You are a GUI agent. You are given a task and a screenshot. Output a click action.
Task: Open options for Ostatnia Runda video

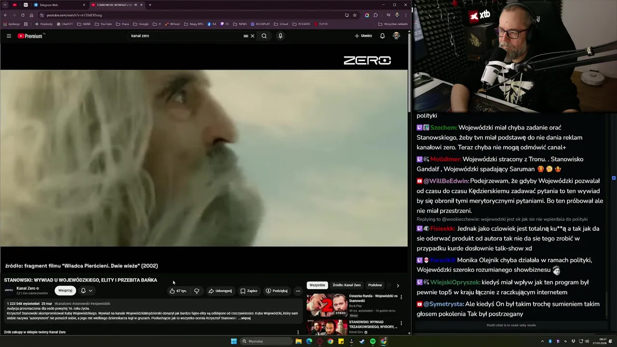tap(401, 297)
